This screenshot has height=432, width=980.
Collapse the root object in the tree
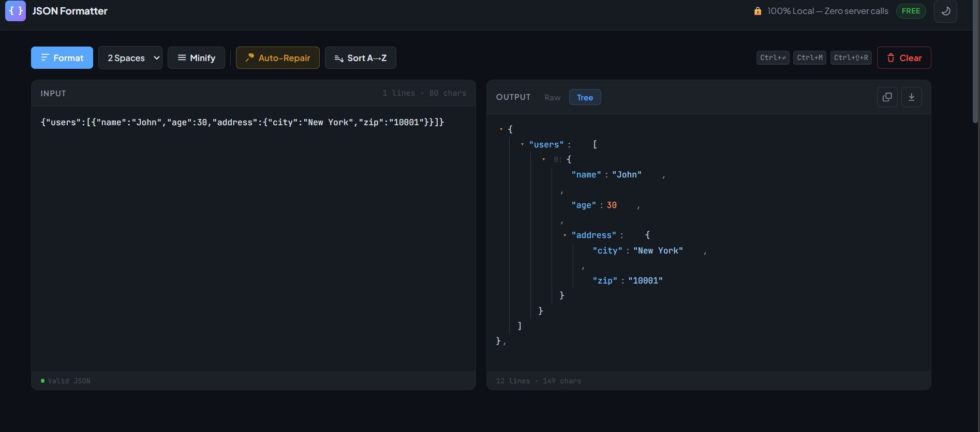click(501, 129)
